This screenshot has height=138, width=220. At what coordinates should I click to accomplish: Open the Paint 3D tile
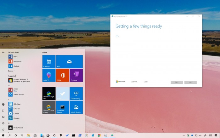(x=49, y=75)
